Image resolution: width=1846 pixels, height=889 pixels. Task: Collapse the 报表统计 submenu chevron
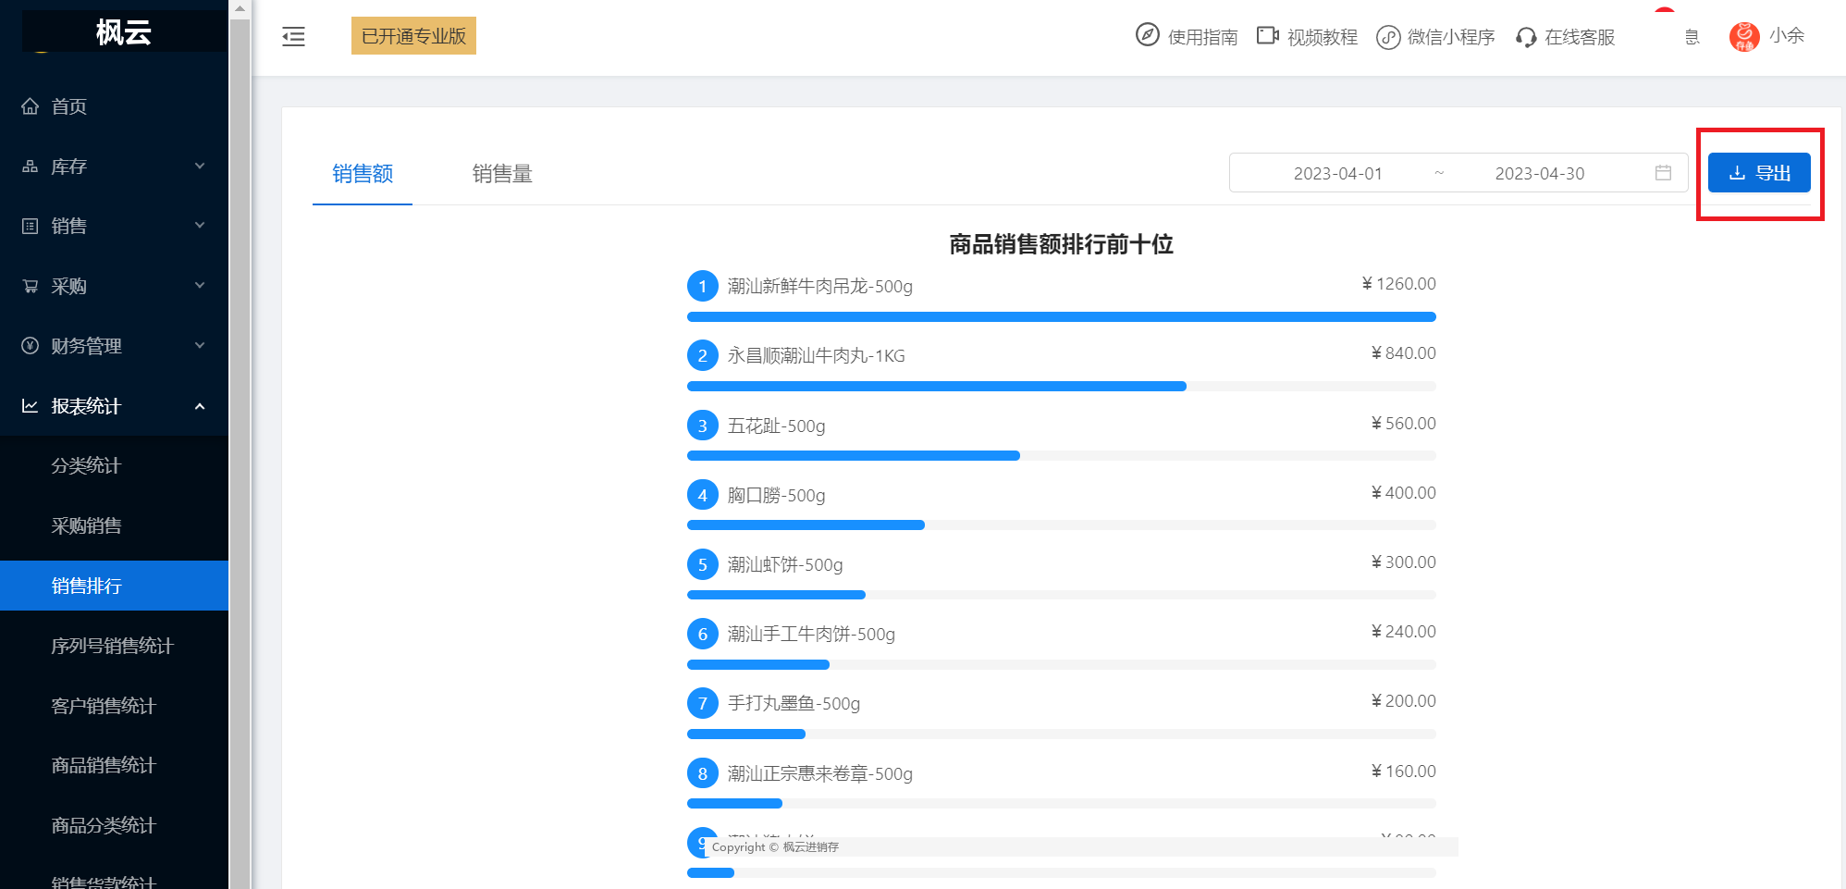[200, 406]
